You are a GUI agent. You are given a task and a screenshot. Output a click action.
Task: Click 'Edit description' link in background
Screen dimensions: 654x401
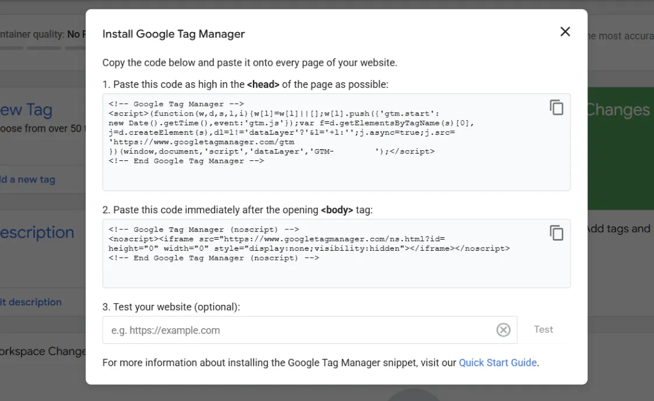(x=31, y=302)
